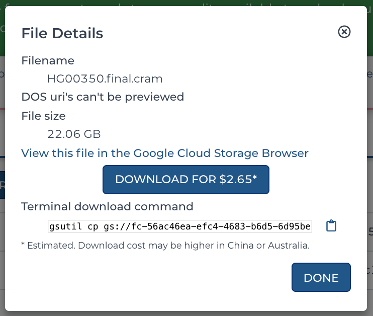
Task: Click the green banner behind the dialog
Action: click(x=187, y=3)
